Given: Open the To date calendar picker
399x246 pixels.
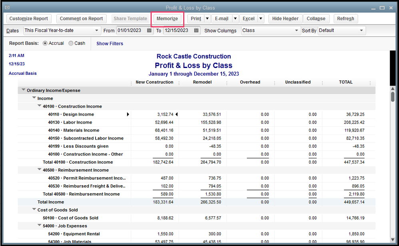Looking at the screenshot, I should click(196, 30).
